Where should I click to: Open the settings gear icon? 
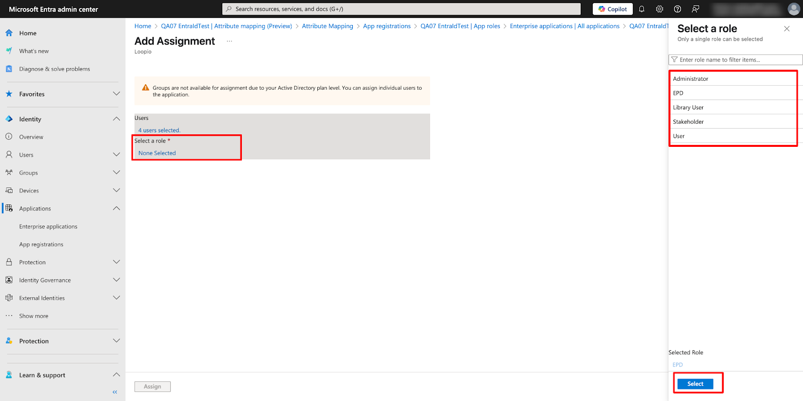point(659,9)
